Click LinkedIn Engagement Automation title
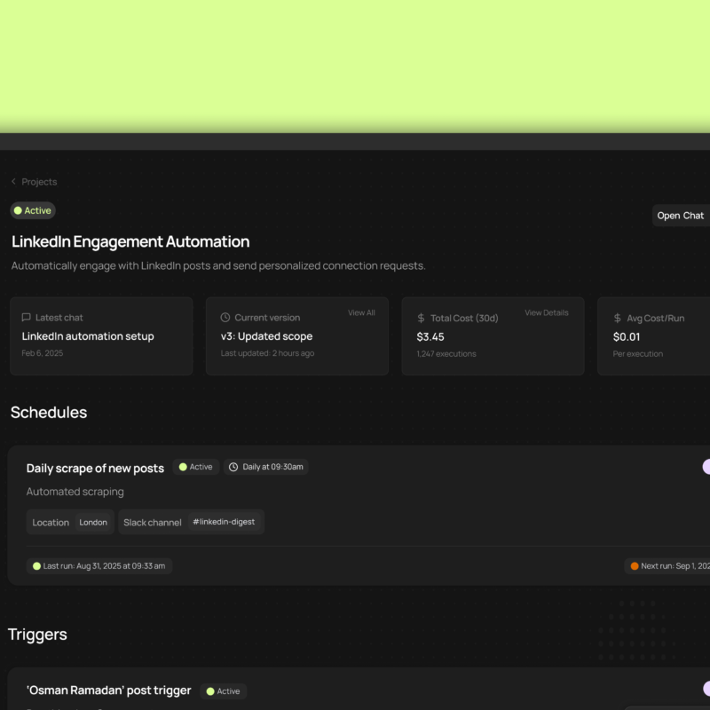 click(130, 241)
